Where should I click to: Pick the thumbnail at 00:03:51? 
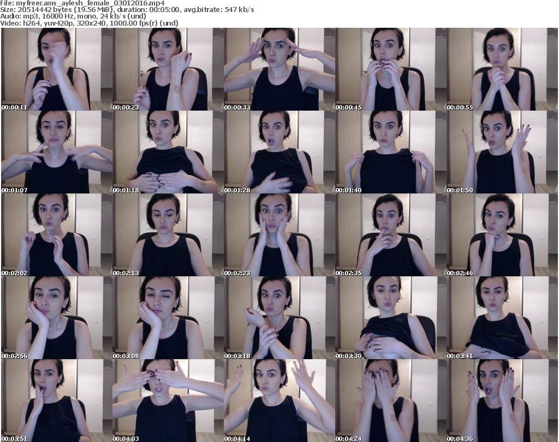[57, 401]
